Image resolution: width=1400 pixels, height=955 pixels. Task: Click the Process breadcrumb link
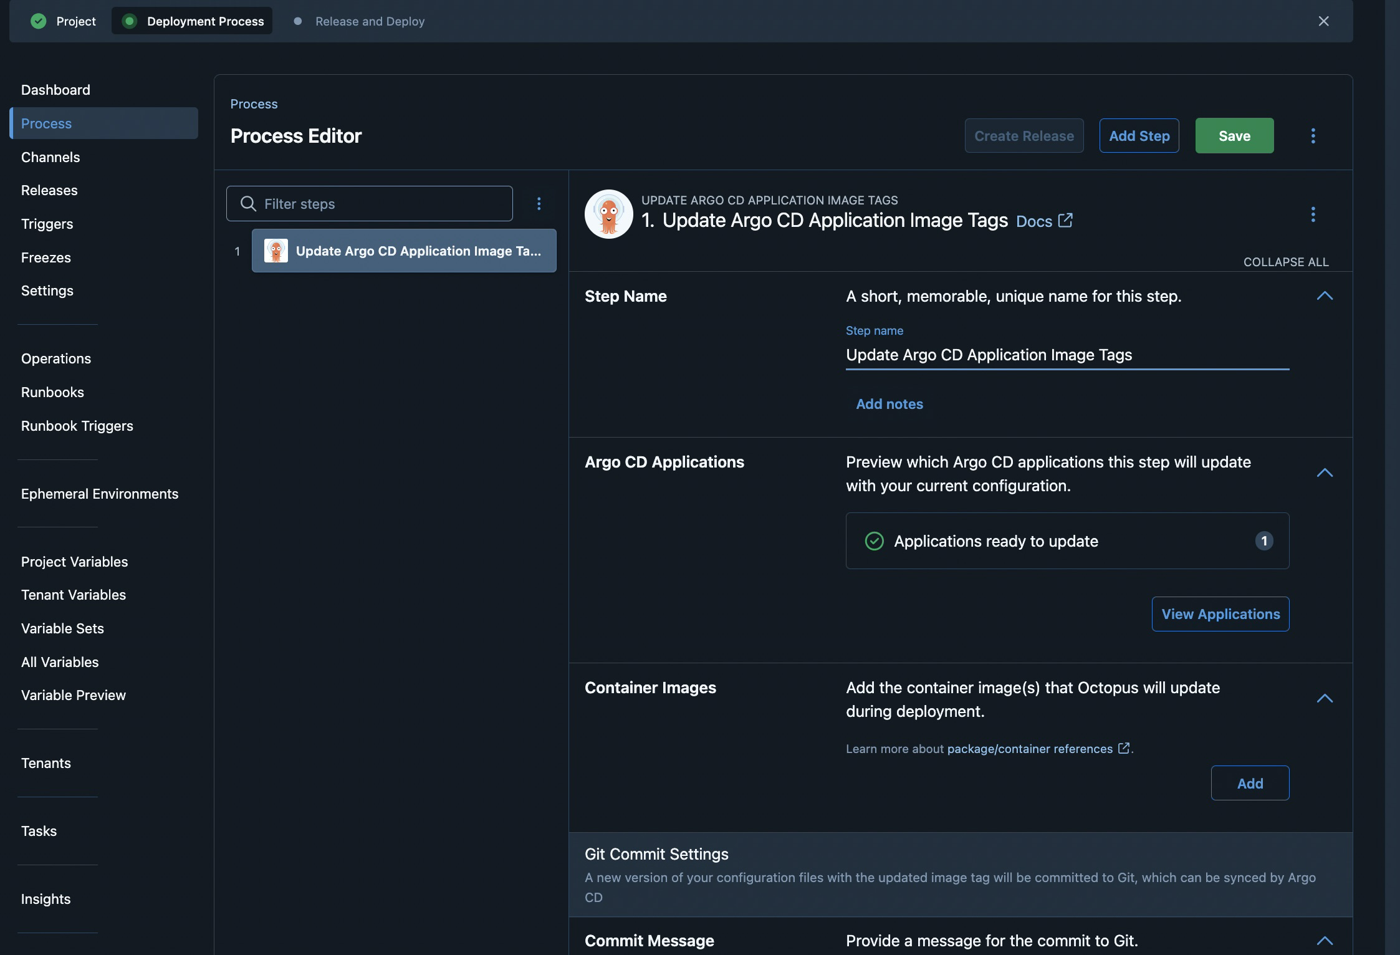pyautogui.click(x=254, y=104)
